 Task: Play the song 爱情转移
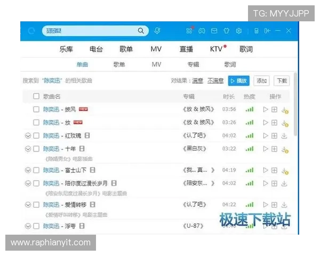point(266,205)
